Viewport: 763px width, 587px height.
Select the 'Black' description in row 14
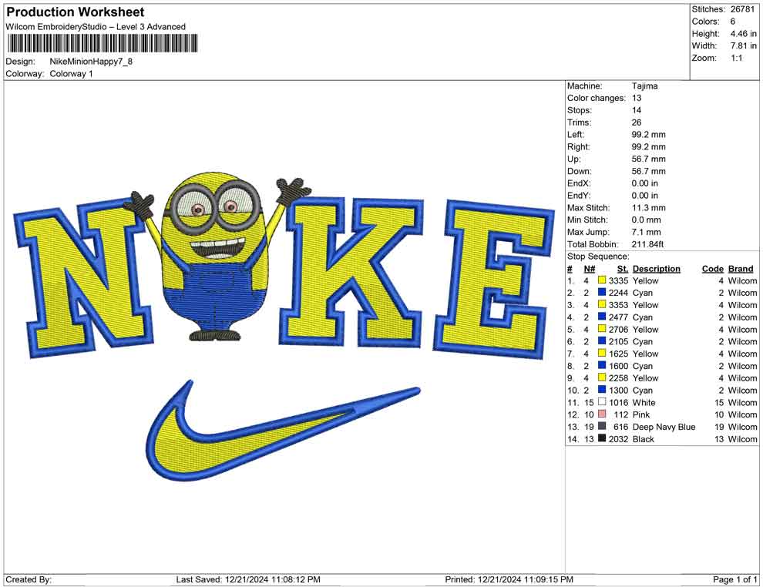tap(644, 438)
